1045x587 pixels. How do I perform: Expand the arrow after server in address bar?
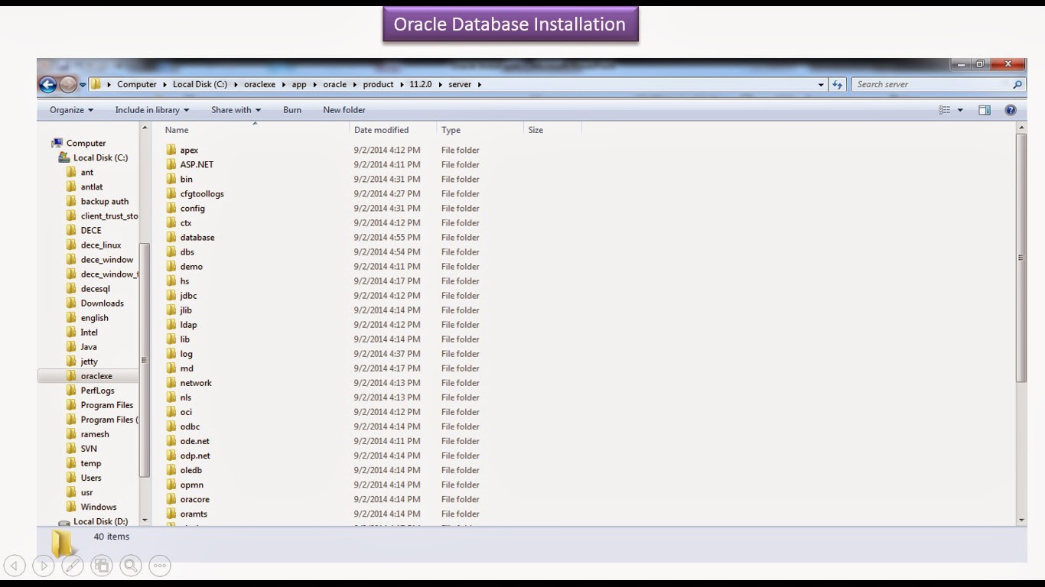480,85
